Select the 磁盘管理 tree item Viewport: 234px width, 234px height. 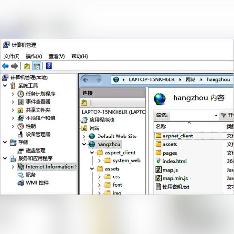tap(36, 151)
